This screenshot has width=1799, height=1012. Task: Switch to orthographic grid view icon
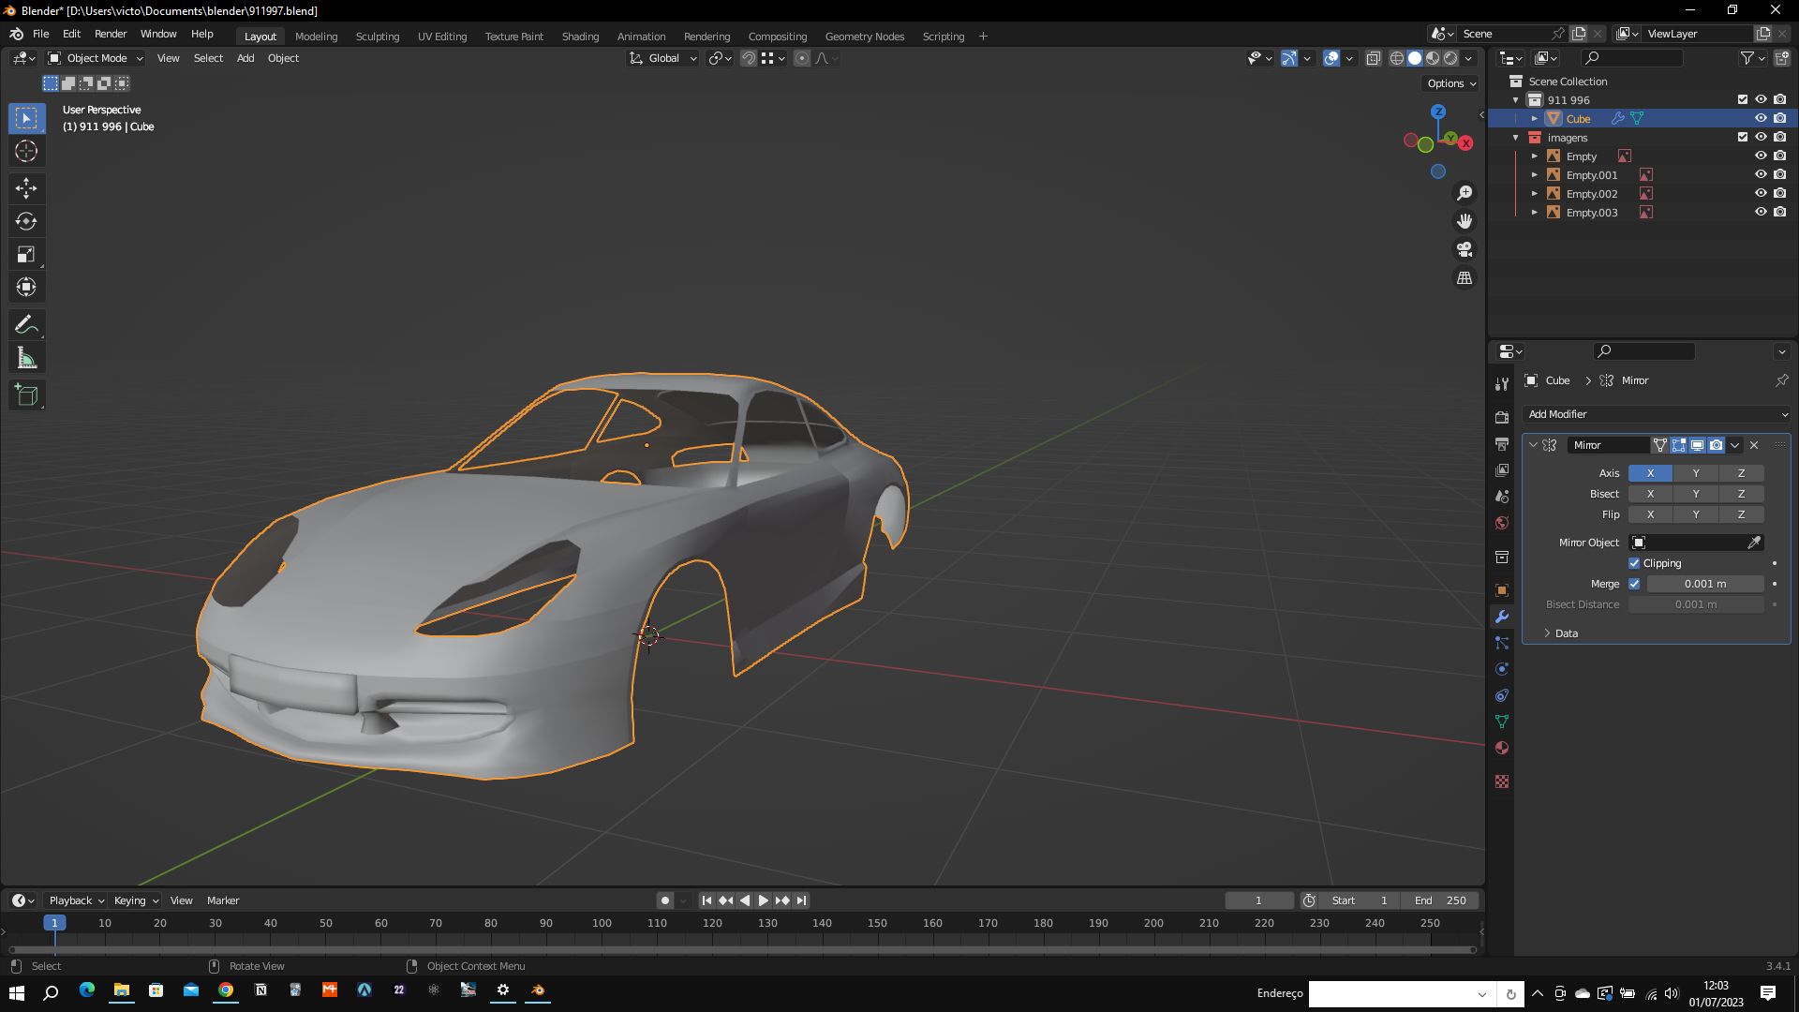pyautogui.click(x=1464, y=278)
